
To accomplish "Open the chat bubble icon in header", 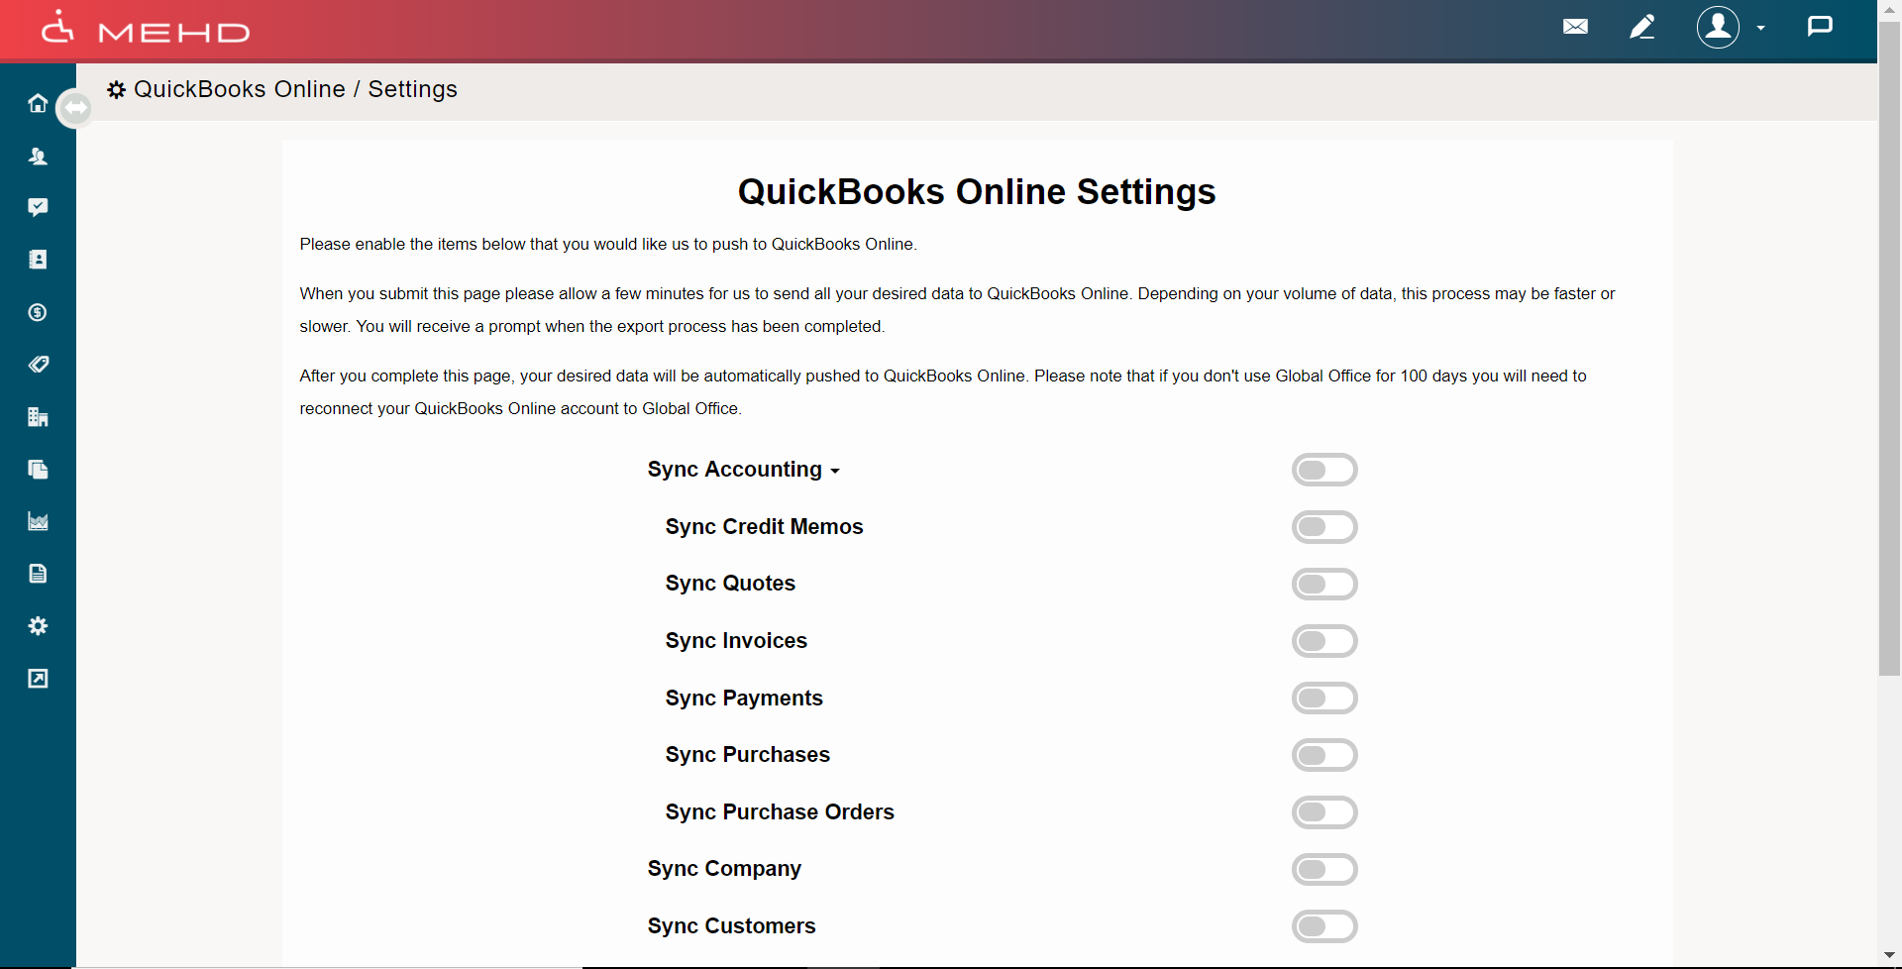I will click(1820, 27).
